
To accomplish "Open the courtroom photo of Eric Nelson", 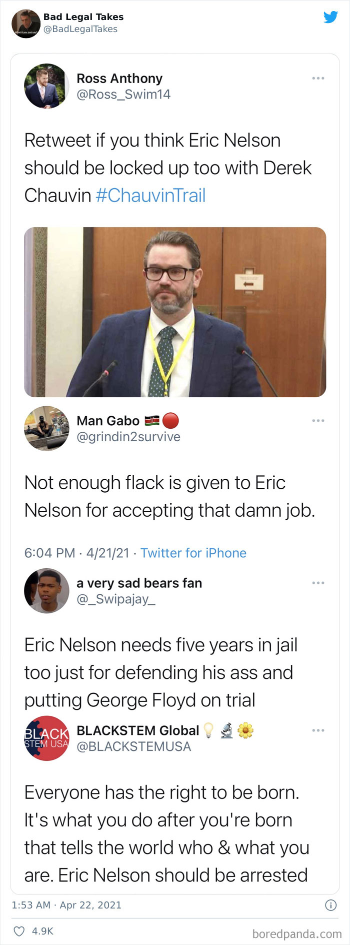I will (x=175, y=310).
